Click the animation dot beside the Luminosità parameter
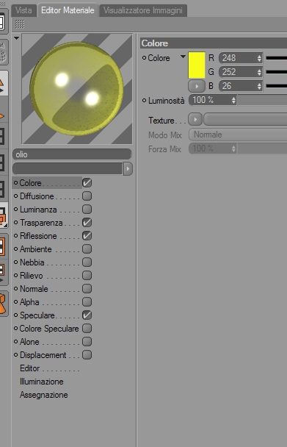Image resolution: width=287 pixels, height=447 pixels. coord(144,100)
